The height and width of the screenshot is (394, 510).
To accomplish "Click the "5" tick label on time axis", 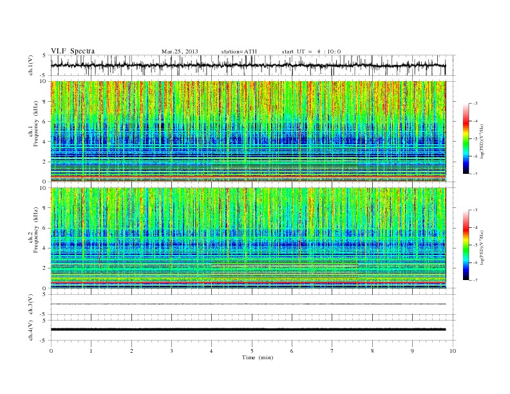I will [x=252, y=351].
